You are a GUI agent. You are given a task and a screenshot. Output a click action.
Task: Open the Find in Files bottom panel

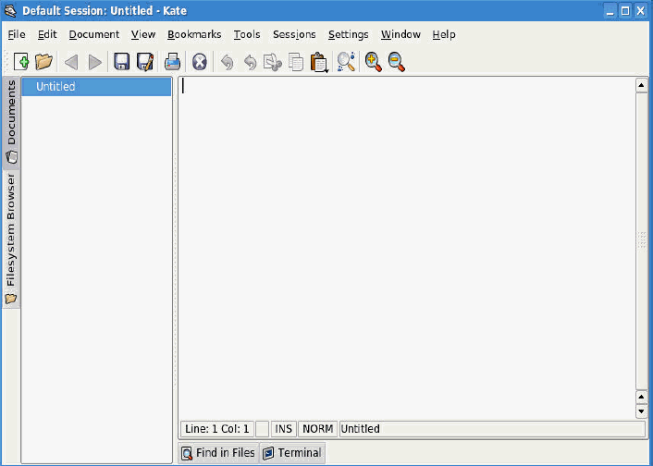click(x=218, y=453)
